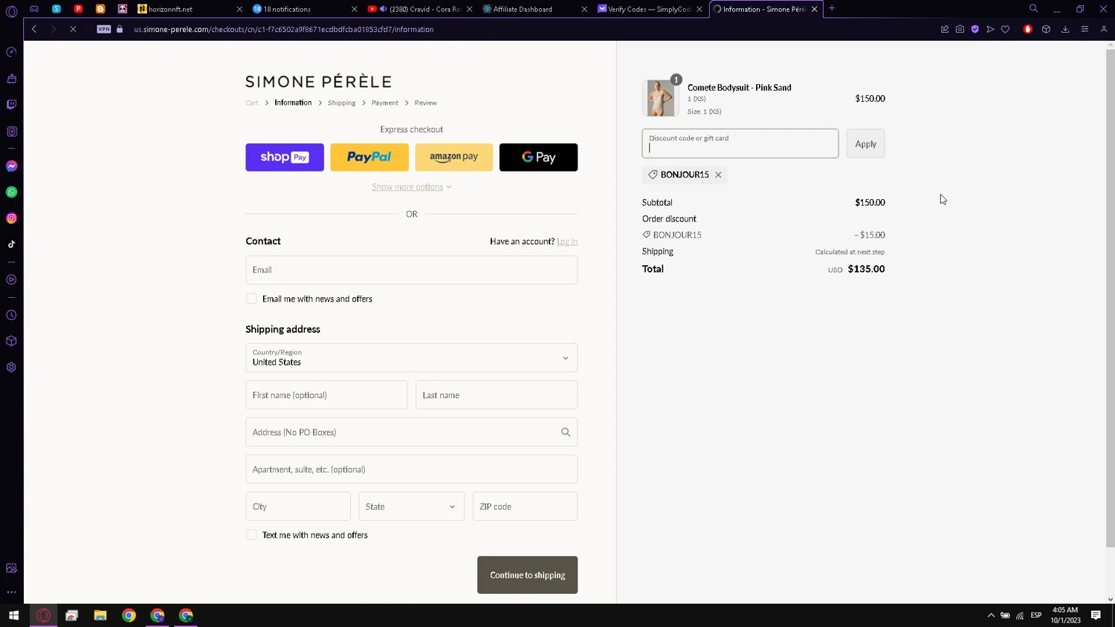Focus the Discount code or gift card field
1115x627 pixels.
point(740,143)
